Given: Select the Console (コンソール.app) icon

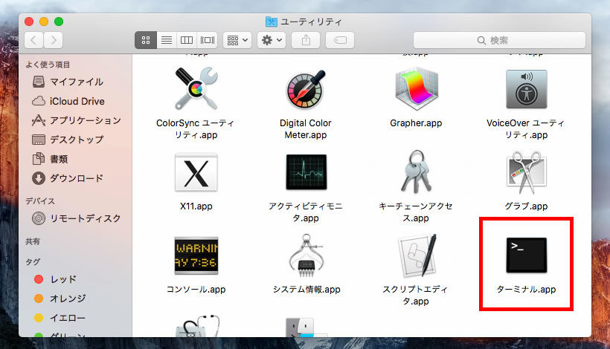Looking at the screenshot, I should tap(196, 255).
